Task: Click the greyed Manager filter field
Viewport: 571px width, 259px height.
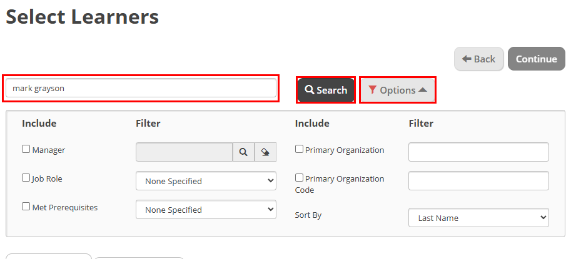Action: (184, 152)
